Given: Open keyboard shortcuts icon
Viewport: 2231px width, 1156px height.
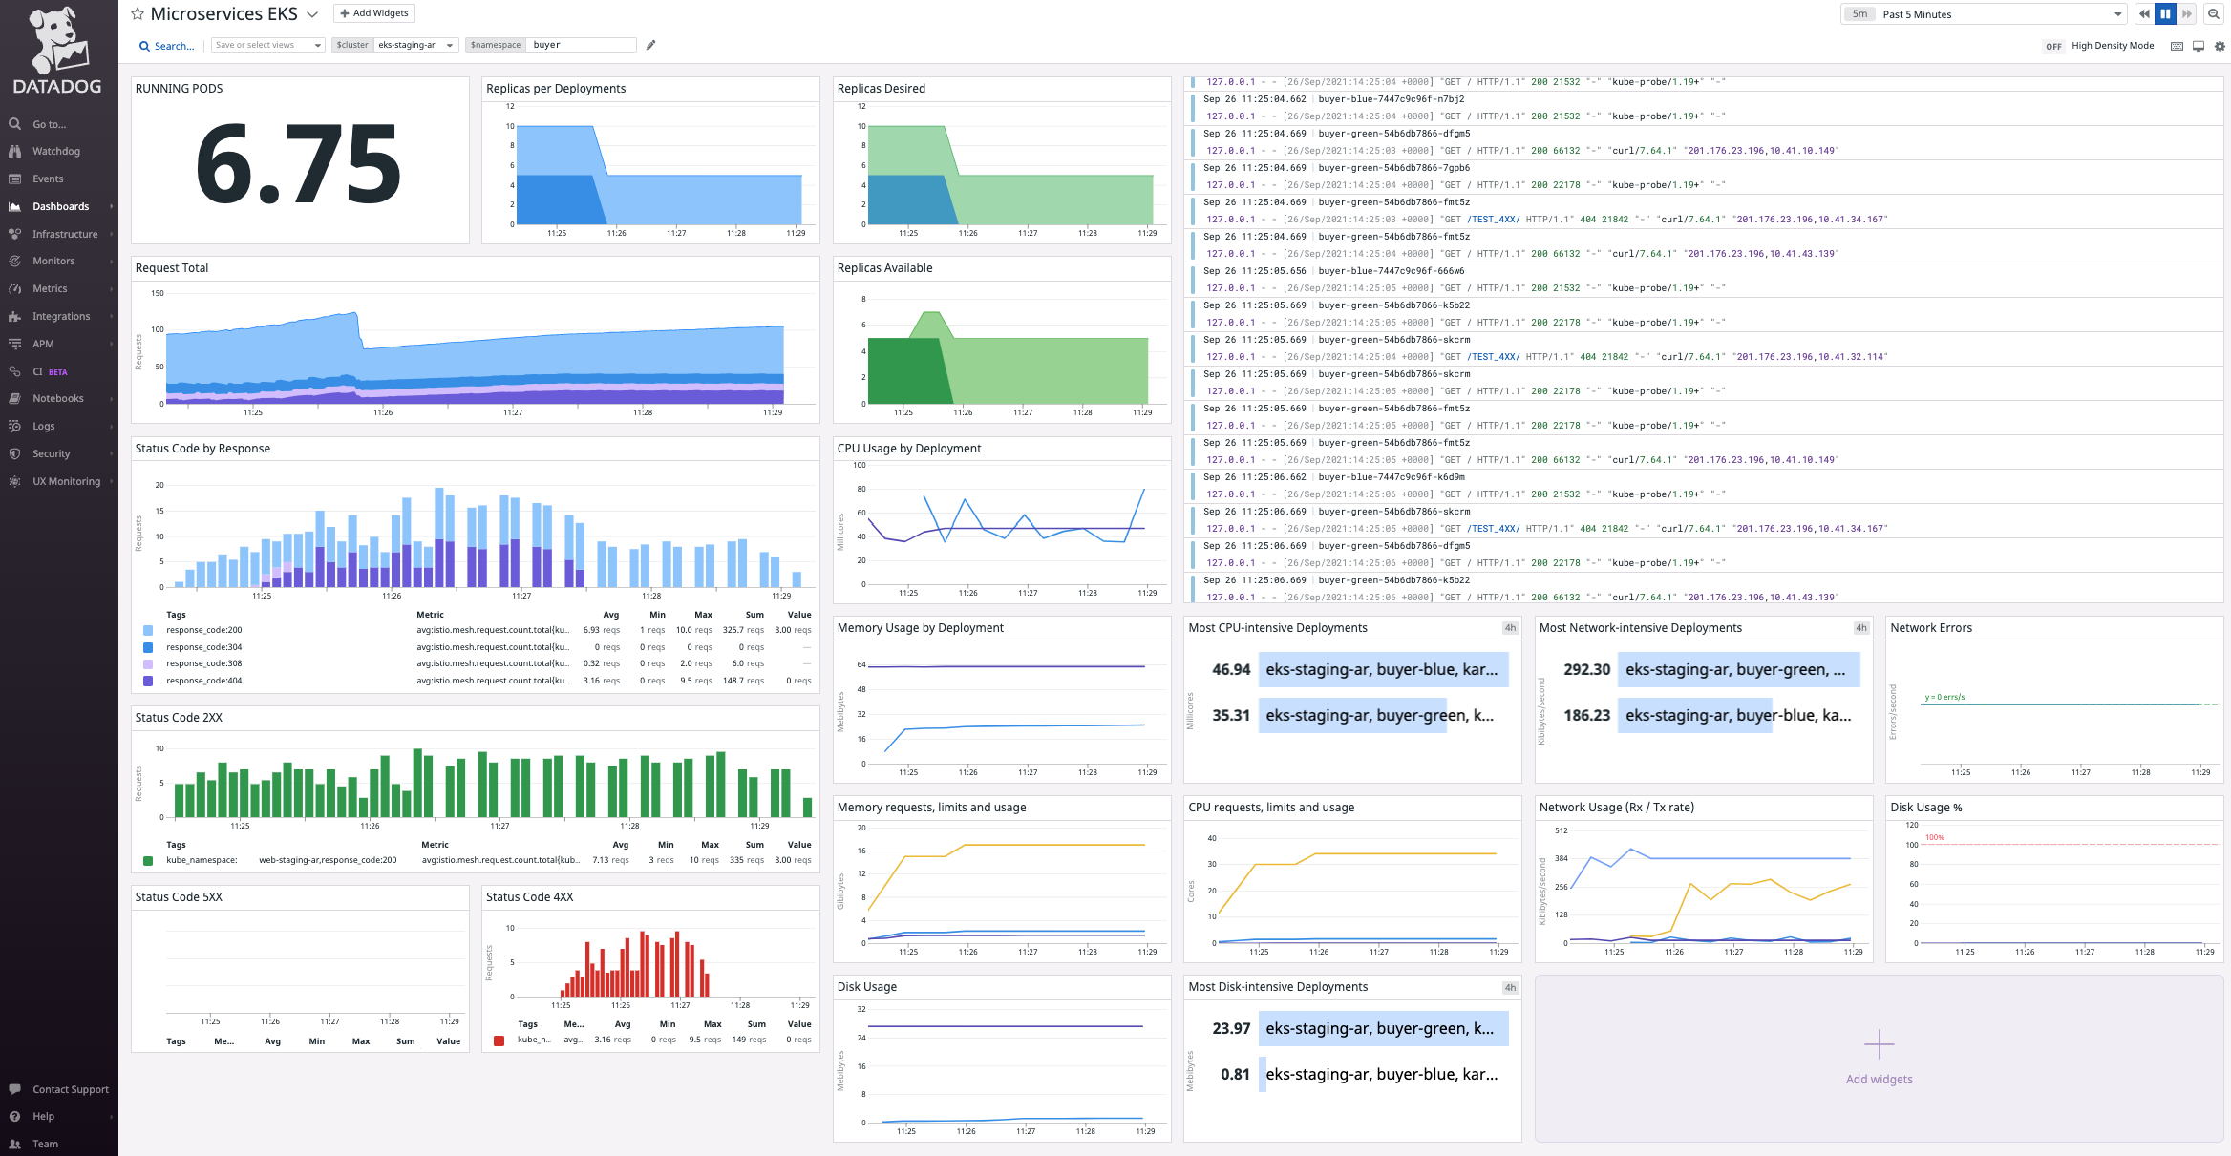Looking at the screenshot, I should coord(2177,46).
